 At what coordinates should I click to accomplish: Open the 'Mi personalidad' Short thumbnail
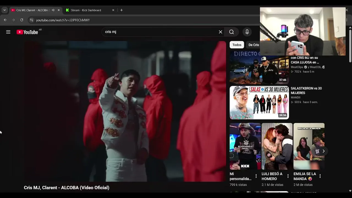tap(245, 146)
